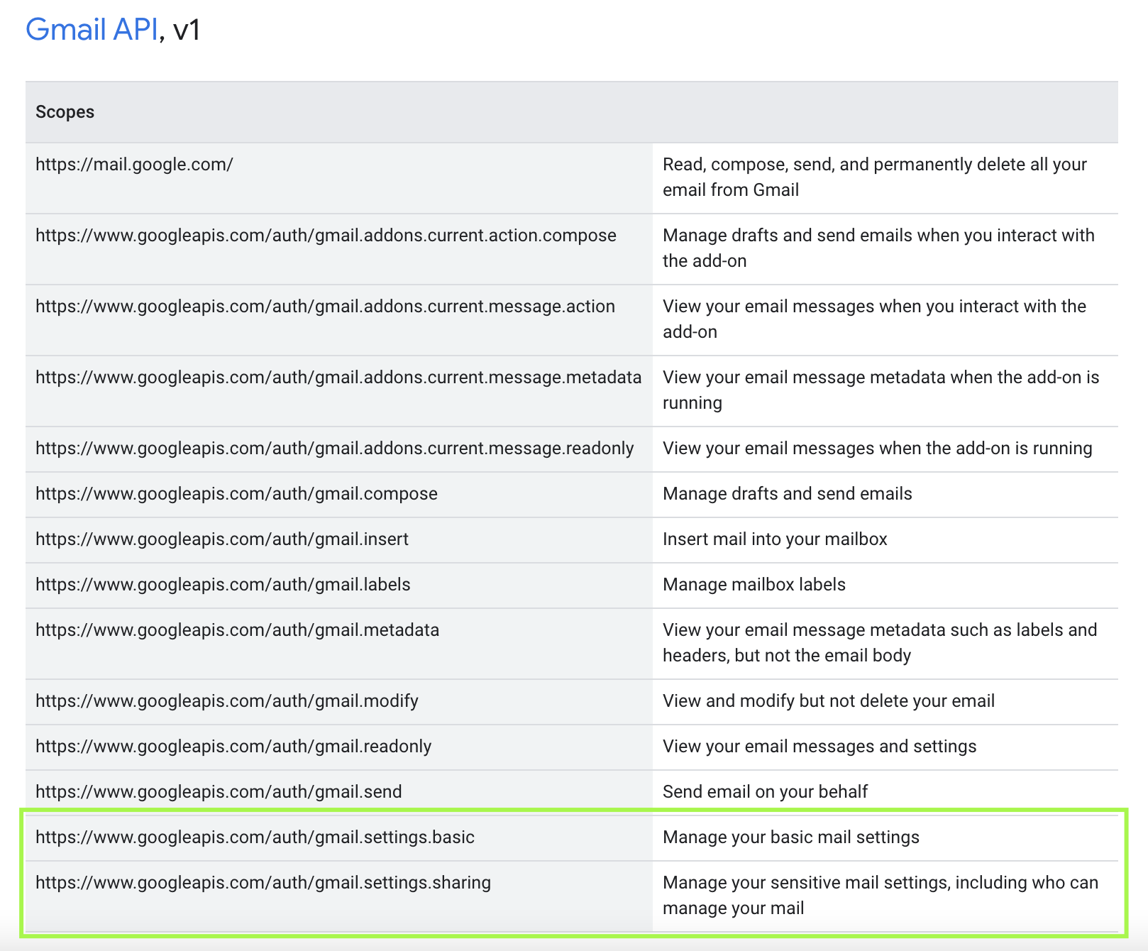Click 'Send email on your behalf' description
The width and height of the screenshot is (1148, 951).
click(x=765, y=792)
